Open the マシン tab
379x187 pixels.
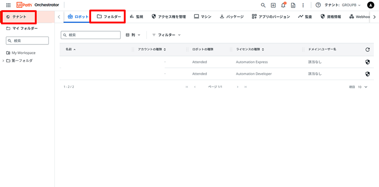tap(203, 16)
